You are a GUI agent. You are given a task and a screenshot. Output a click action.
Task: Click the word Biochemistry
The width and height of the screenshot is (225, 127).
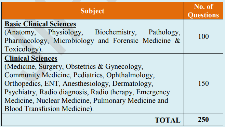click(115, 32)
